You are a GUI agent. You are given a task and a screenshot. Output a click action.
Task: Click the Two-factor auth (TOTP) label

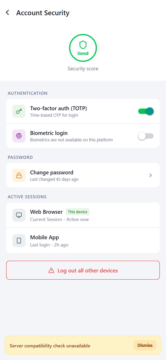[58, 108]
